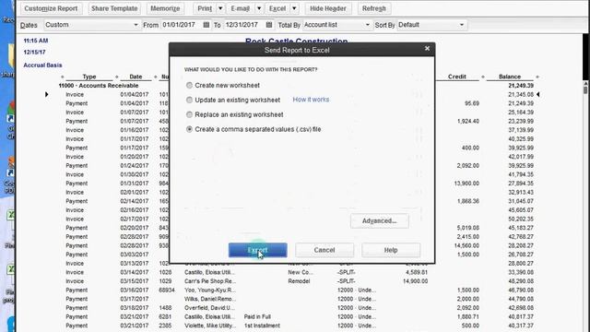This screenshot has height=332, width=590.
Task: Click the Paid in Full memo text
Action: click(257, 316)
